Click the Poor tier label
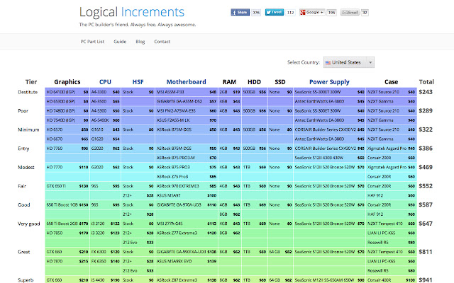The width and height of the screenshot is (454, 283). click(x=23, y=111)
